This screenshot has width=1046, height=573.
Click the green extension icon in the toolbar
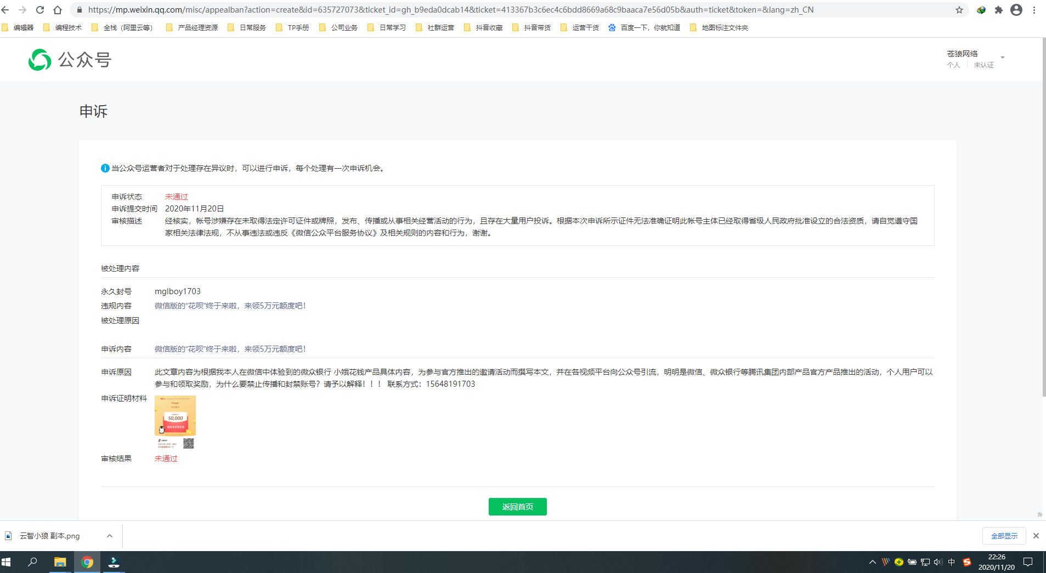pyautogui.click(x=981, y=10)
